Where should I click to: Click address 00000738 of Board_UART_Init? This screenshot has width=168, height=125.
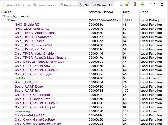click(96, 91)
